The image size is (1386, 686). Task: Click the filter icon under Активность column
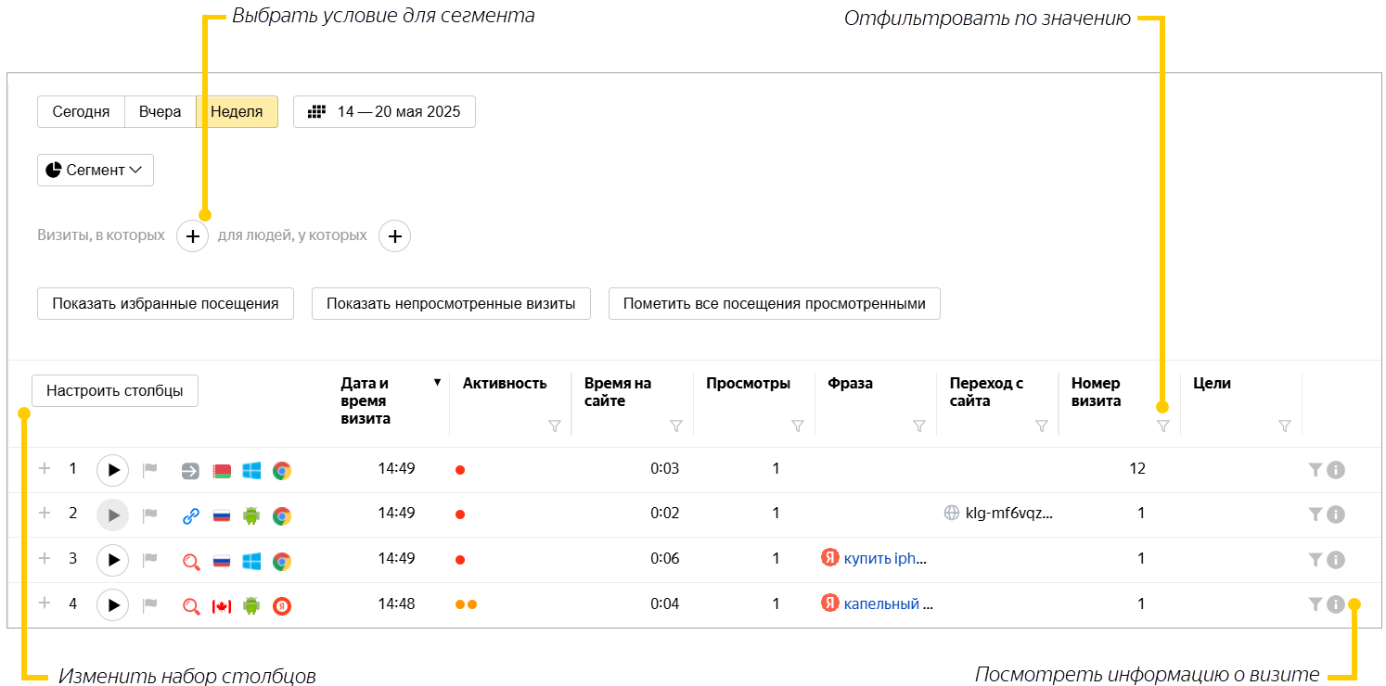tap(554, 426)
